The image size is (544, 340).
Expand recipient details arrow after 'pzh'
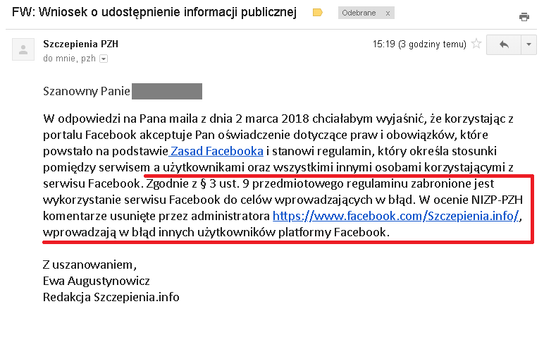[104, 59]
